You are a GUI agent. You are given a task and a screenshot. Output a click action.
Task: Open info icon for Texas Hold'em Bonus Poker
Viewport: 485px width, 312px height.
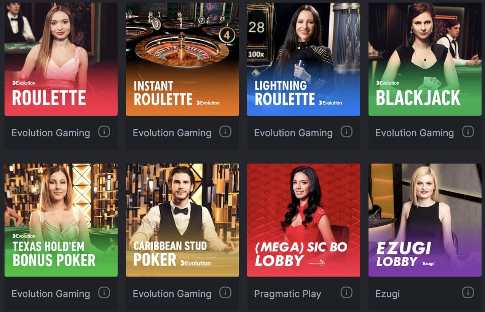(104, 293)
